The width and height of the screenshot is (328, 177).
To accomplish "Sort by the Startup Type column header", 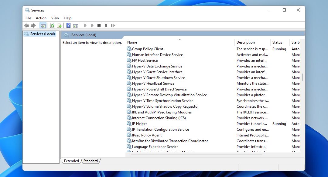I will coord(295,42).
